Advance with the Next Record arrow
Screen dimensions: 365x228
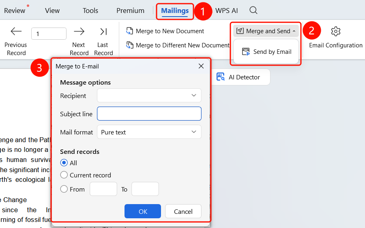[79, 31]
